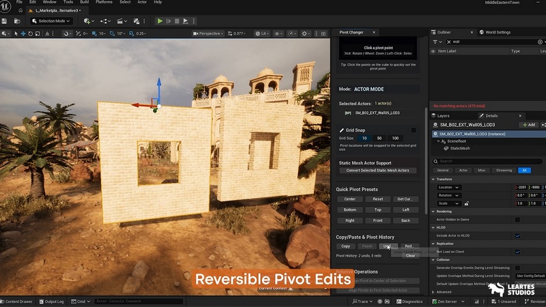Uncheck Include Actor in HLOD
This screenshot has width=546, height=307.
point(517,235)
